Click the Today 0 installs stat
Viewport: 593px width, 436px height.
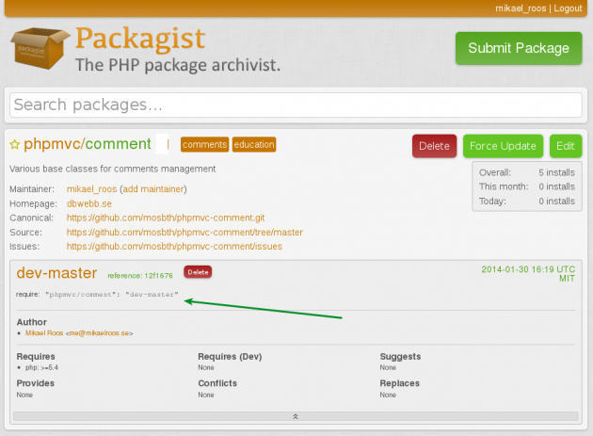pos(527,201)
